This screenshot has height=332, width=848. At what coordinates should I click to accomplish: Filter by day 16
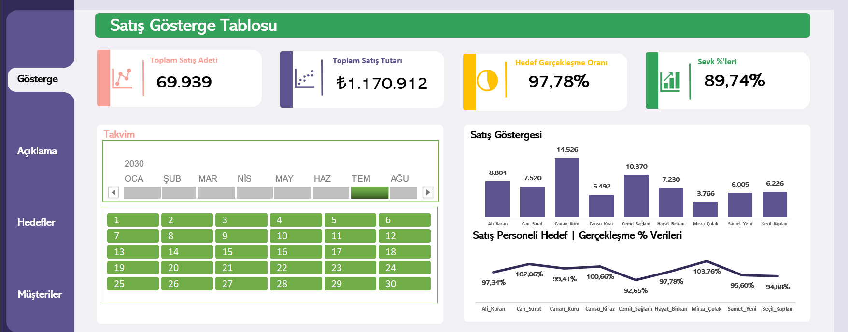click(x=296, y=252)
